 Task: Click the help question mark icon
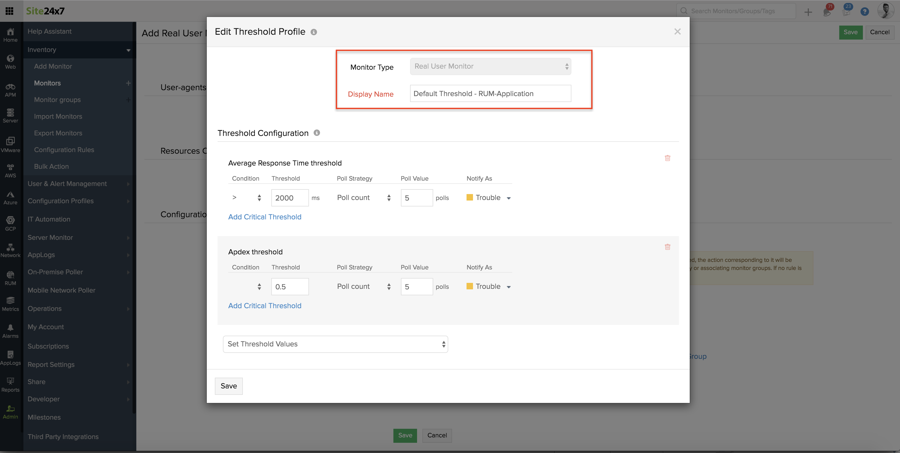(864, 12)
